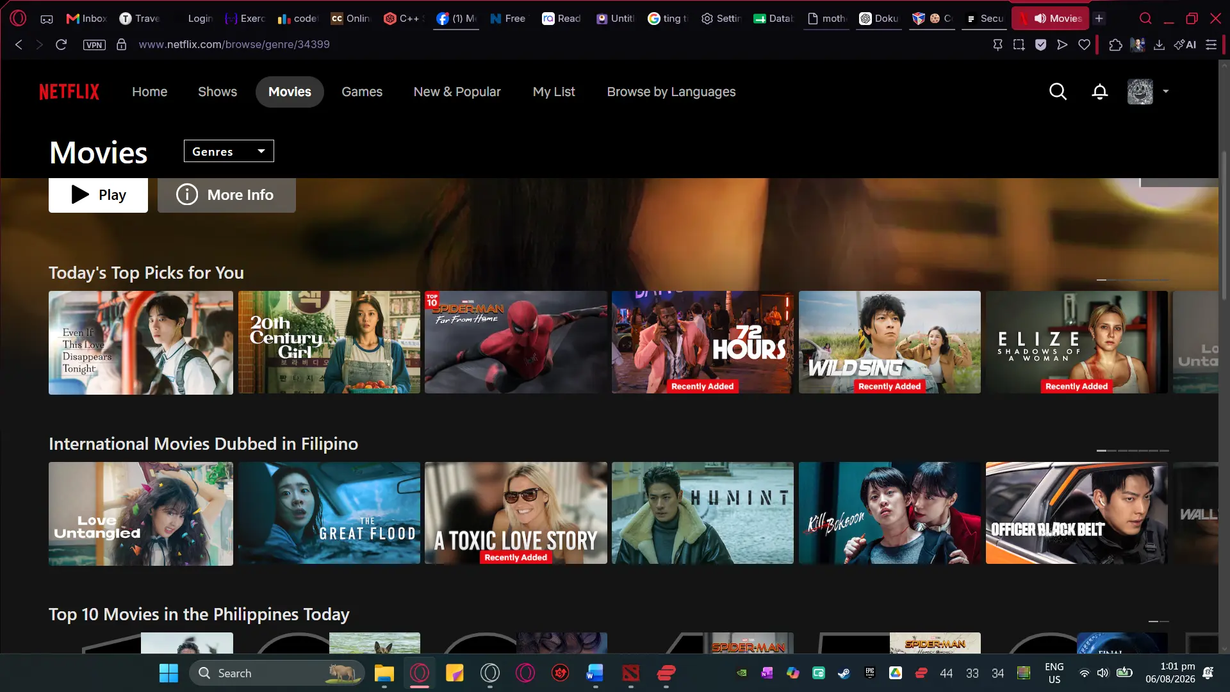Reload the Netflix page
Screen dimensions: 1230x692
coord(61,45)
